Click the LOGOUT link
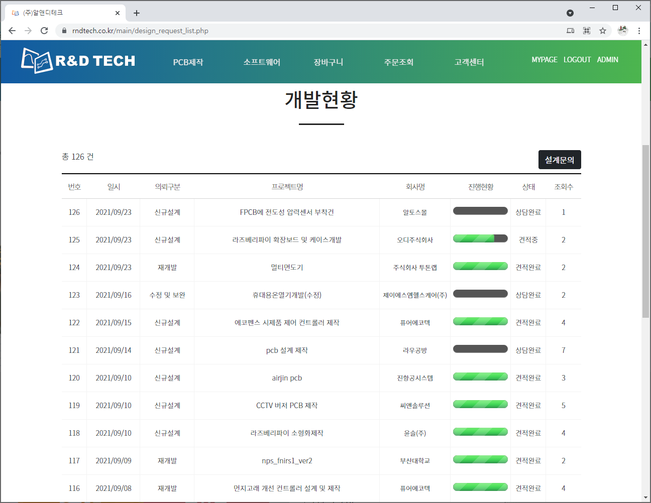The height and width of the screenshot is (503, 651). pos(577,60)
